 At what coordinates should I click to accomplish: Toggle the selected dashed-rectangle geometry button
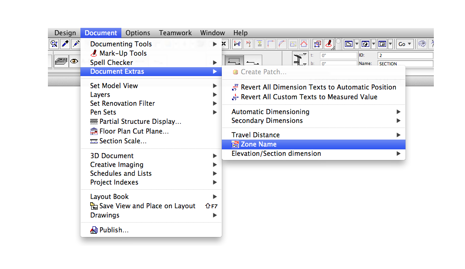click(234, 61)
